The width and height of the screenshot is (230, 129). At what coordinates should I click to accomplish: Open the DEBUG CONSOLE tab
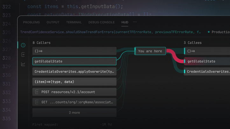pos(101,22)
